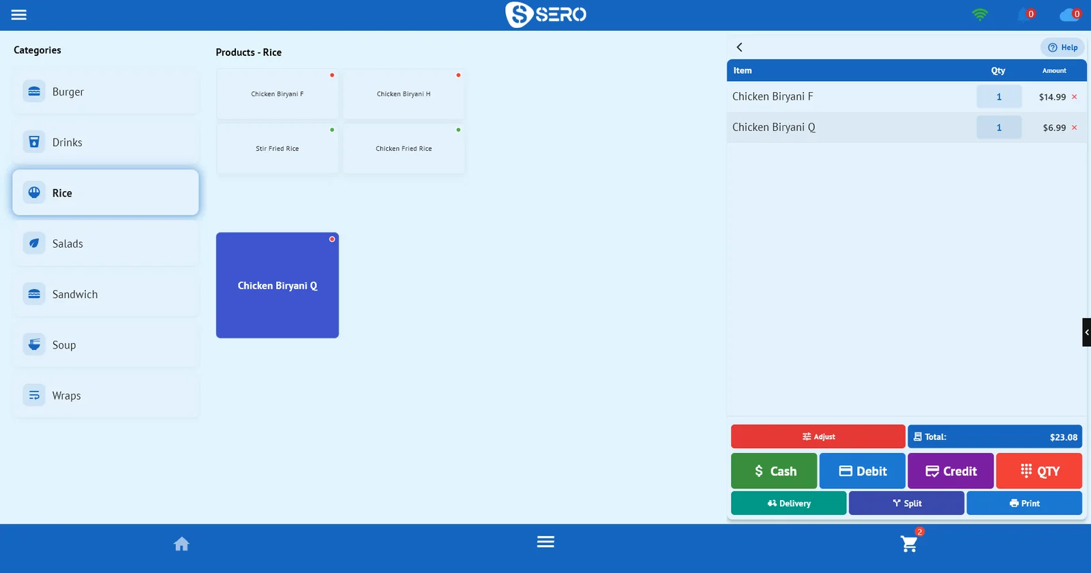Screen dimensions: 1091x573
Task: Click the SERO logo in header
Action: click(545, 14)
